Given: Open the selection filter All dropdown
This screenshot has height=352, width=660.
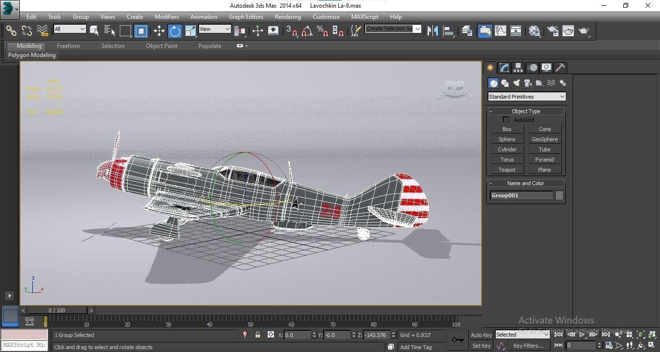Looking at the screenshot, I should pos(70,29).
